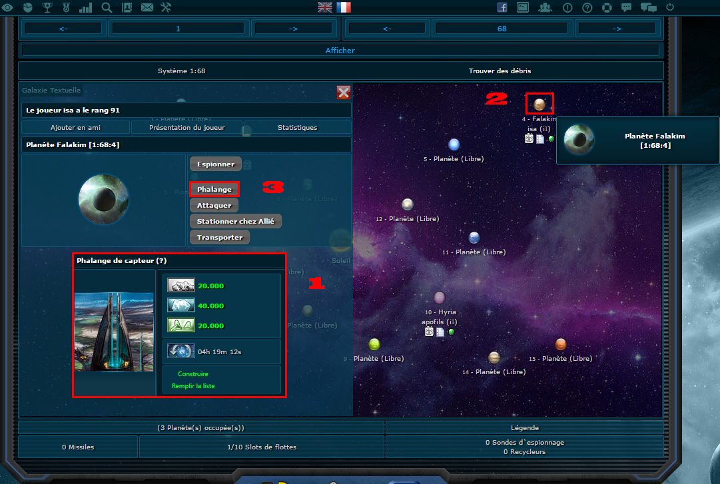Image resolution: width=720 pixels, height=484 pixels.
Task: Switch to the Statistiques tab
Action: 297,127
